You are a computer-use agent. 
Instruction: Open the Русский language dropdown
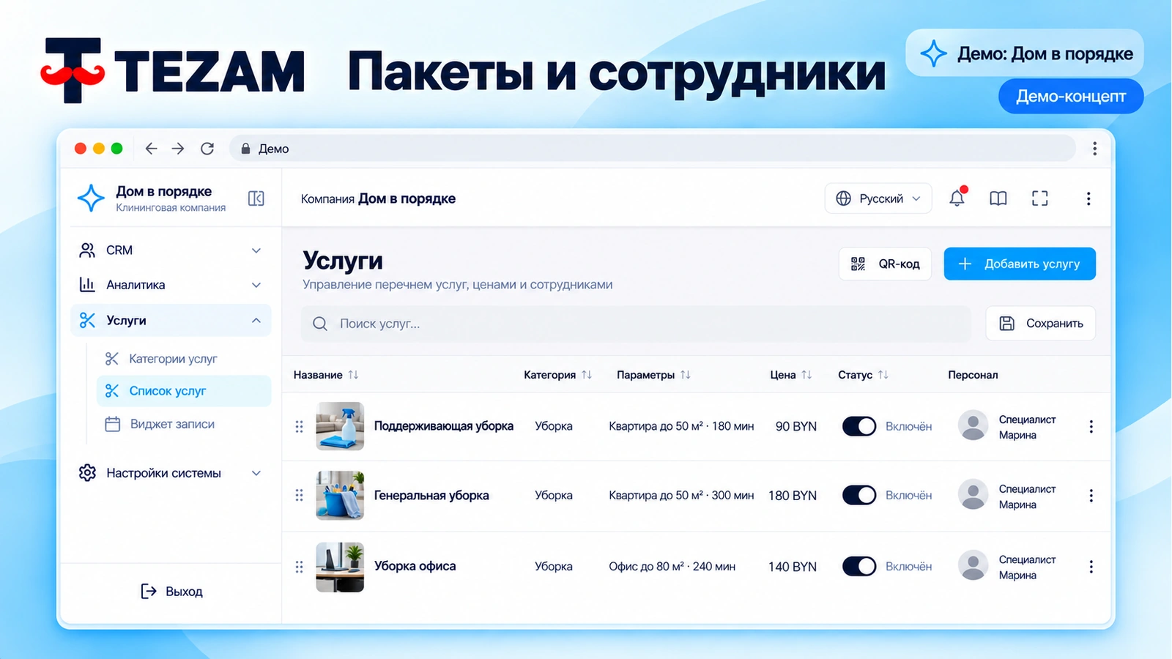878,198
